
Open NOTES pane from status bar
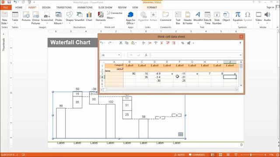179,155
